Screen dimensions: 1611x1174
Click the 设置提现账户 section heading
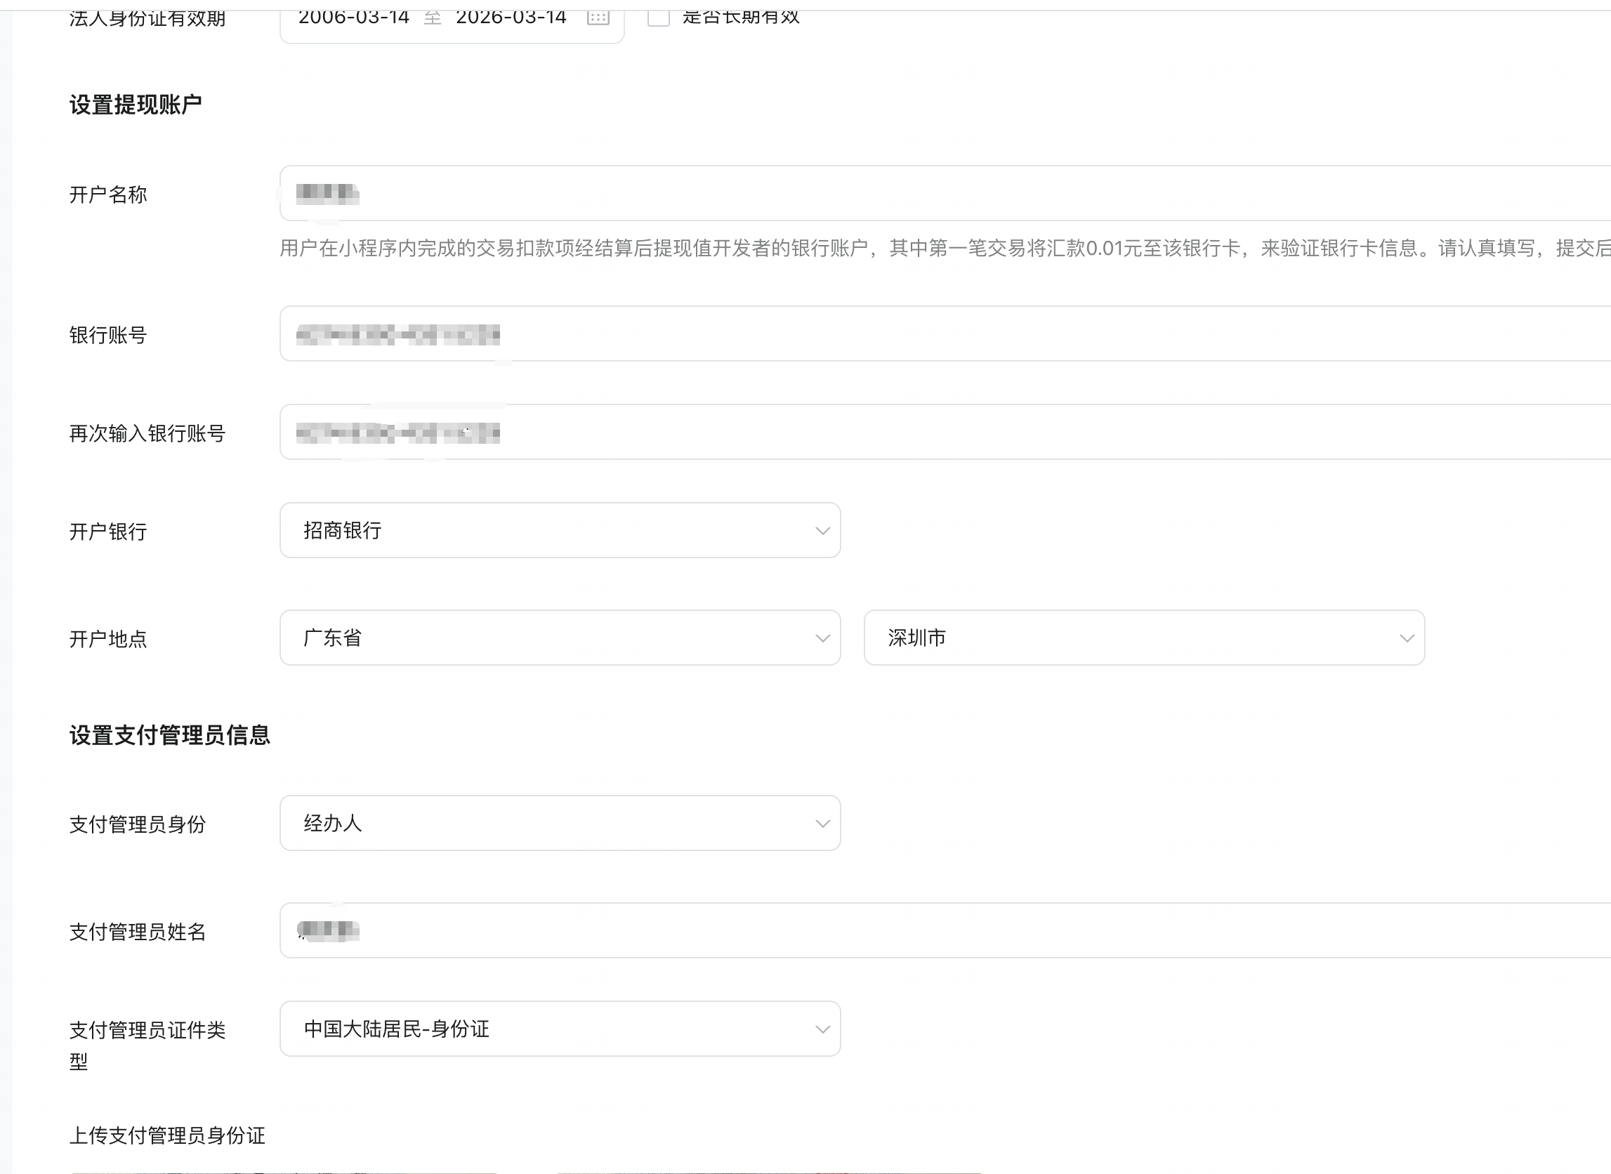click(135, 105)
